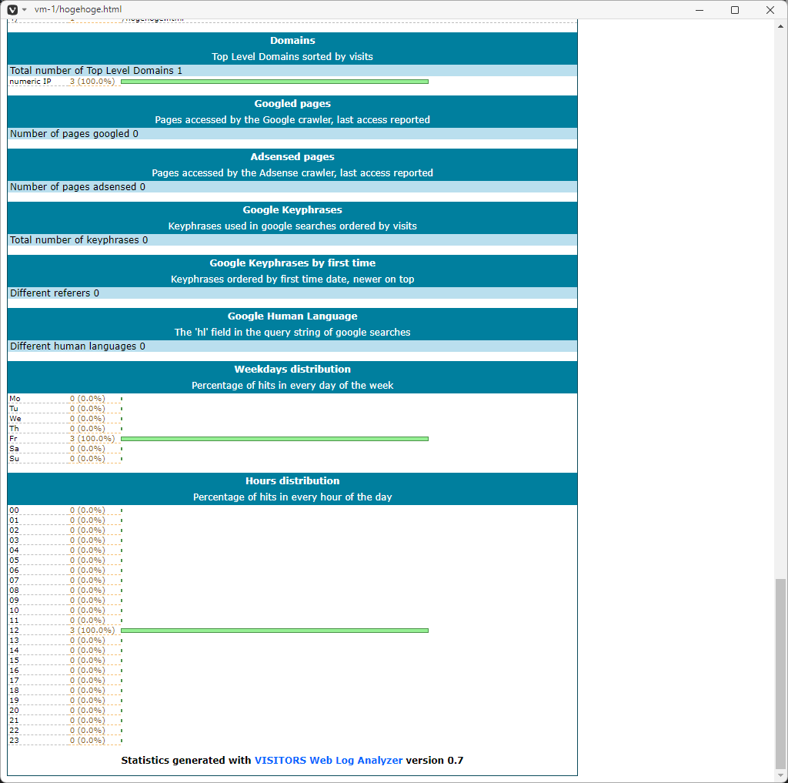Screen dimensions: 788x783
Task: Click the We weekday row label
Action: (x=15, y=418)
